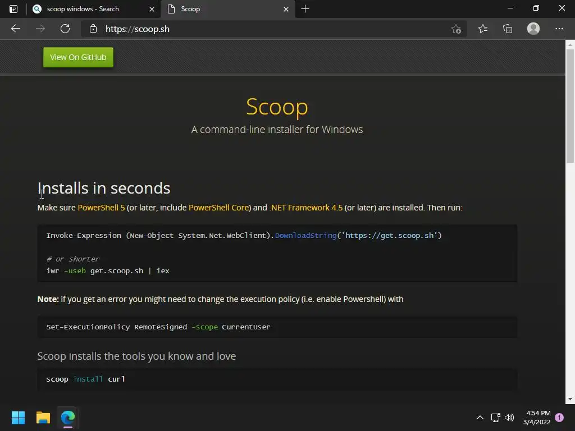Click the page scrollbar thumb
The height and width of the screenshot is (431, 575).
tap(570, 106)
